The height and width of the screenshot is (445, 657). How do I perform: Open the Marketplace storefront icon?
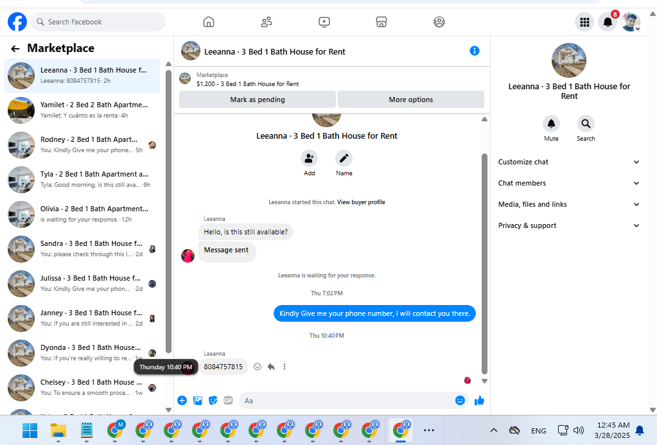point(381,22)
